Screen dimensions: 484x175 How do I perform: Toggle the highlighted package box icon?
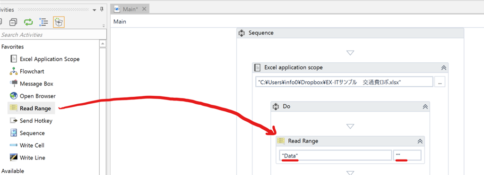pyautogui.click(x=59, y=22)
